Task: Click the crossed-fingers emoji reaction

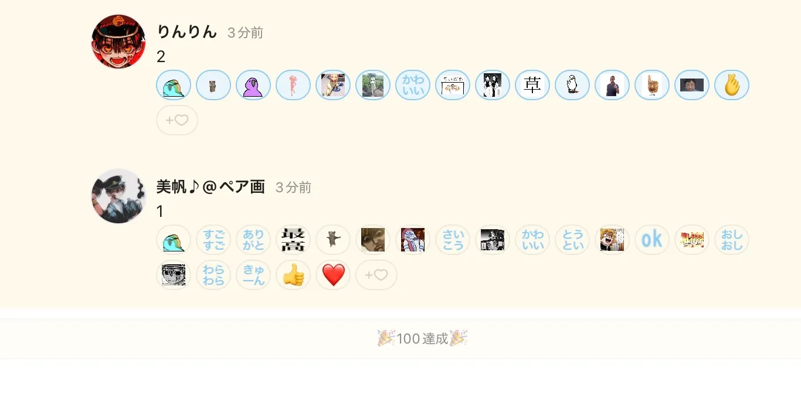Action: point(732,85)
